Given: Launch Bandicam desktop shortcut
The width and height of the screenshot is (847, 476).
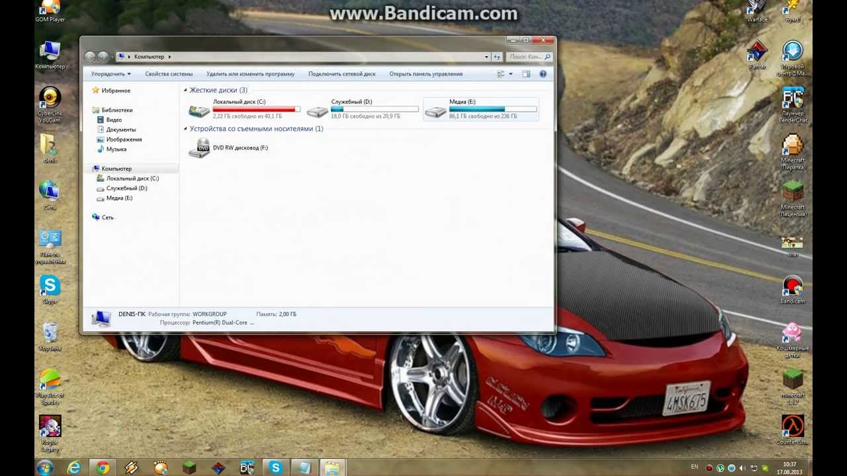Looking at the screenshot, I should point(793,290).
